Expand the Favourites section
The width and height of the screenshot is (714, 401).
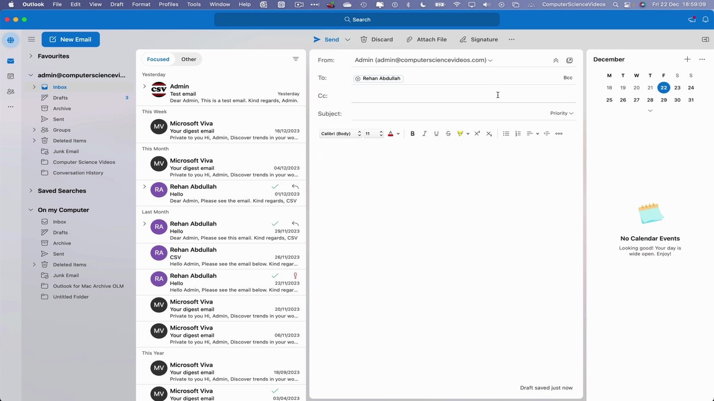tap(31, 56)
